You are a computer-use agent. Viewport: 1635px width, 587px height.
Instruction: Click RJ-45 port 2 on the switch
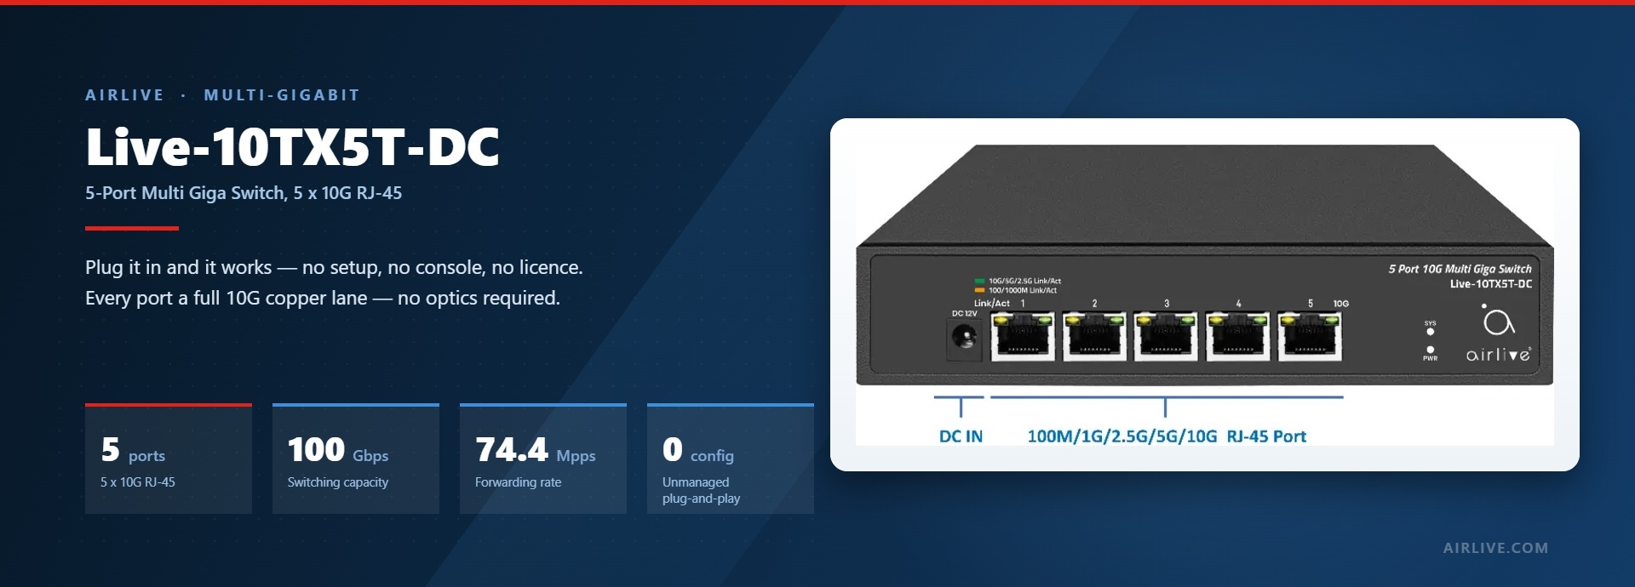[x=1094, y=336]
